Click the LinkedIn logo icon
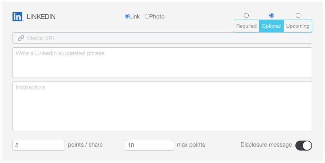 point(18,16)
